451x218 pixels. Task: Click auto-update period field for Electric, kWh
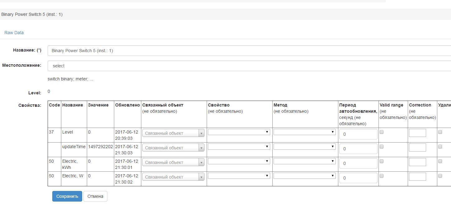point(358,163)
